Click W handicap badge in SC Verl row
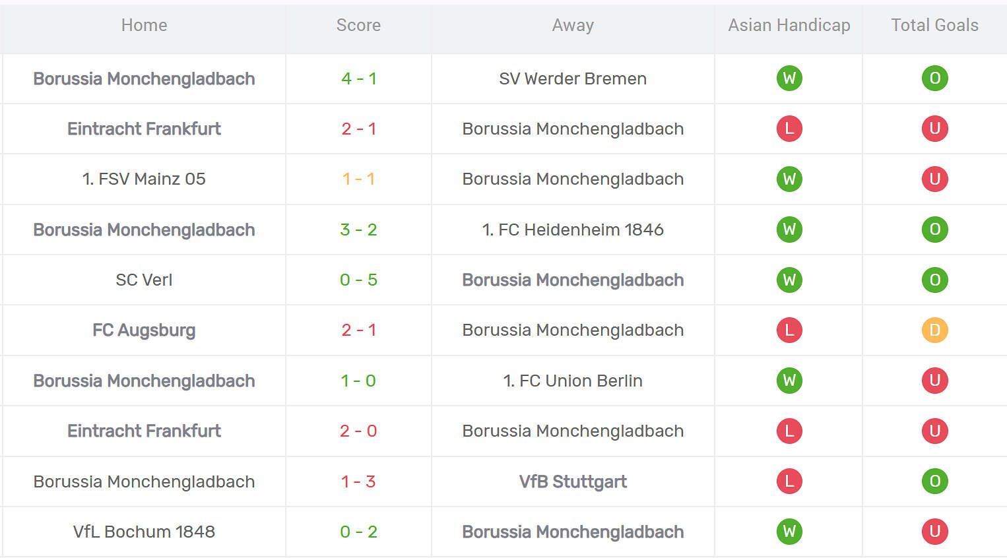 (789, 280)
